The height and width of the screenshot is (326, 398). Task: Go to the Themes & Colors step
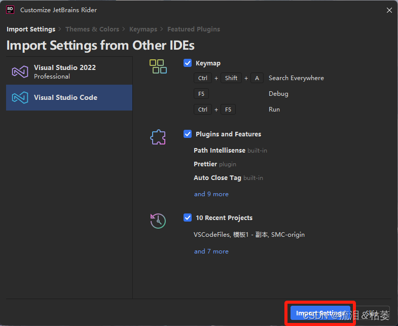pos(92,29)
